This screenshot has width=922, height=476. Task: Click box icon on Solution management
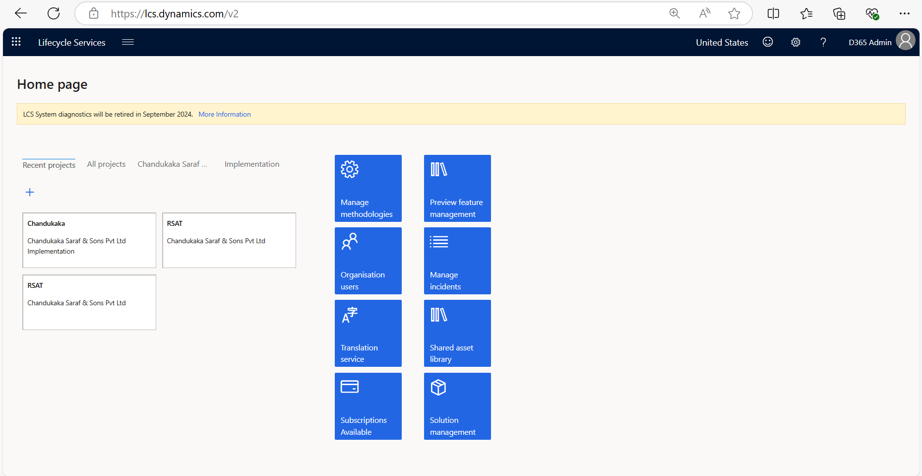pyautogui.click(x=438, y=387)
